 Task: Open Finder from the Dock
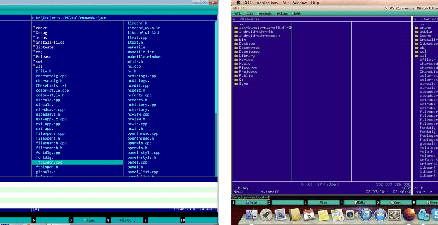point(252,215)
